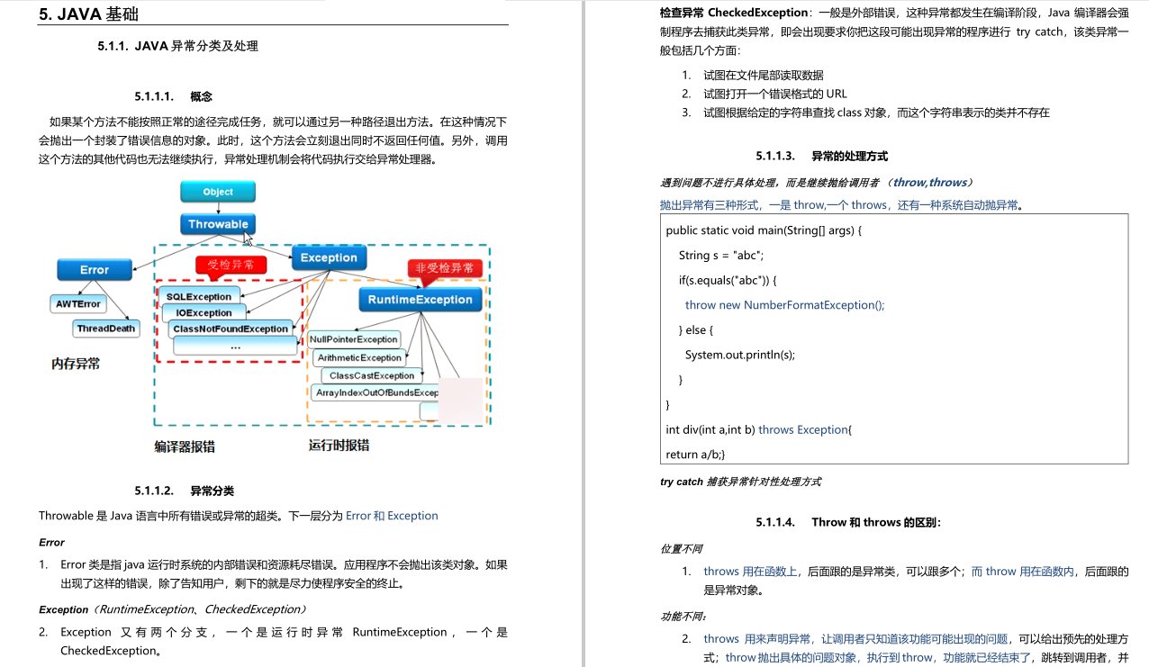Click the IOException box in the diagram
This screenshot has height=667, width=1149.
coord(203,312)
